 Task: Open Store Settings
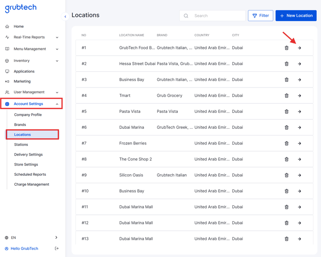pyautogui.click(x=26, y=165)
